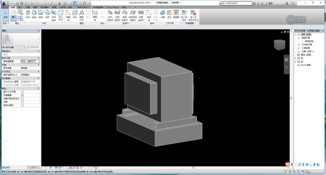The width and height of the screenshot is (326, 175).
Task: Select the 模型文字 (Model Text) tool
Action: click(x=81, y=15)
